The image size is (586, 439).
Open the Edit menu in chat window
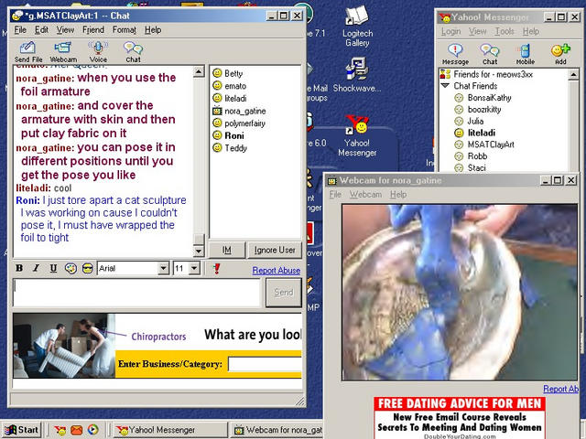click(x=41, y=30)
